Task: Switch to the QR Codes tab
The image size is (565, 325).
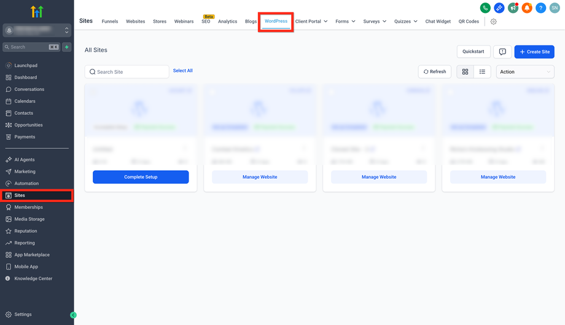Action: [469, 22]
